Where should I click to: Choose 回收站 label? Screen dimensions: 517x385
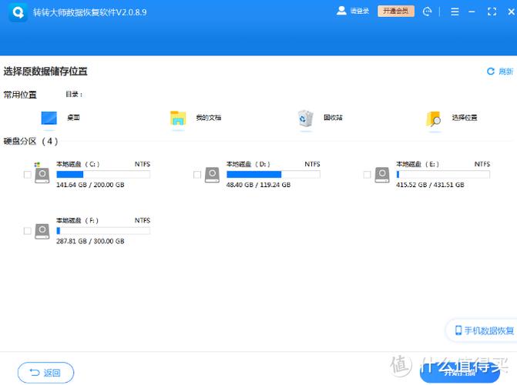tap(333, 118)
